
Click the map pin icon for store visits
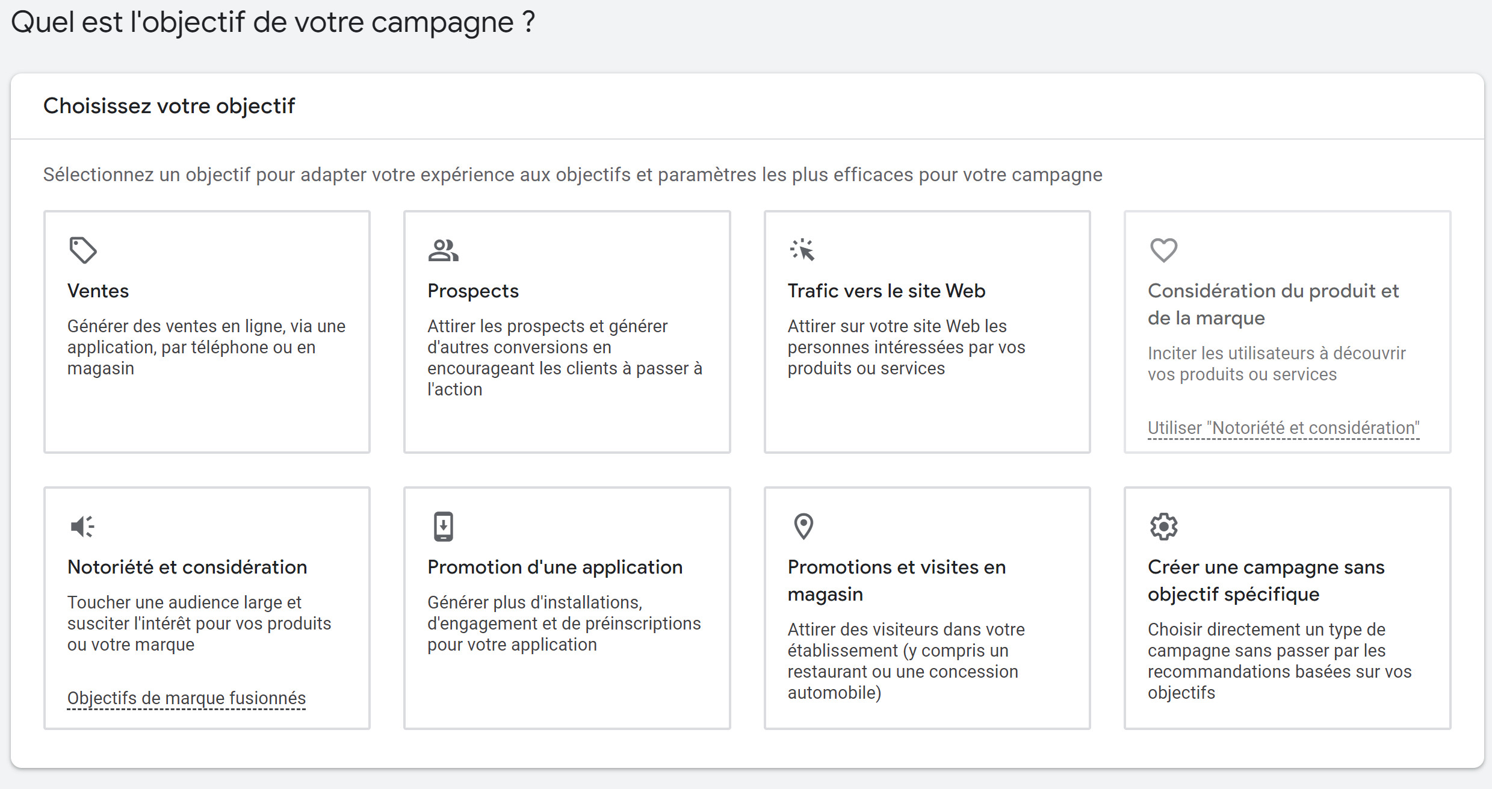click(x=803, y=527)
